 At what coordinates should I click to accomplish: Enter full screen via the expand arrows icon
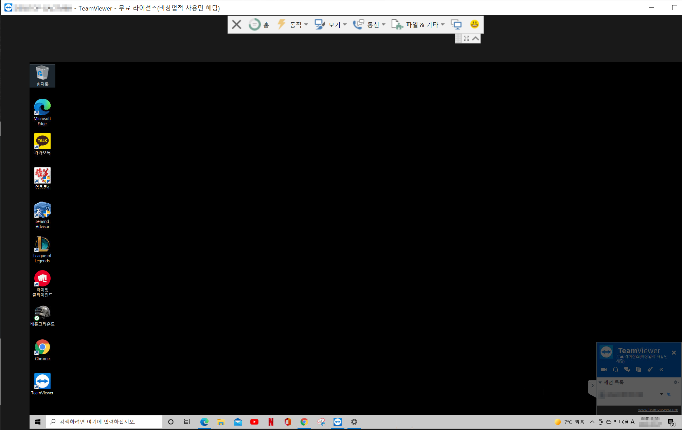coord(466,38)
